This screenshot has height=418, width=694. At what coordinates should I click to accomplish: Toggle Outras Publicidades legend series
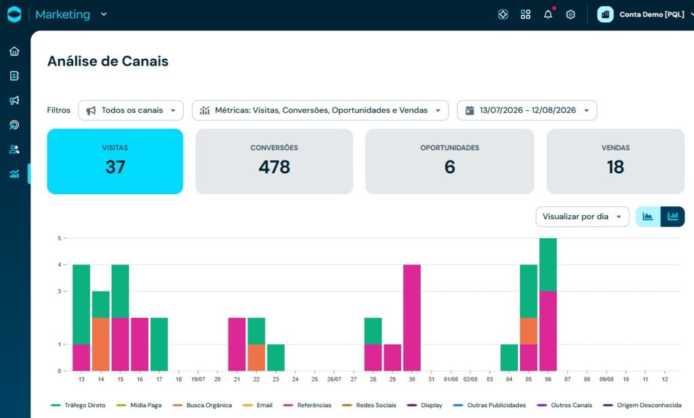[489, 405]
